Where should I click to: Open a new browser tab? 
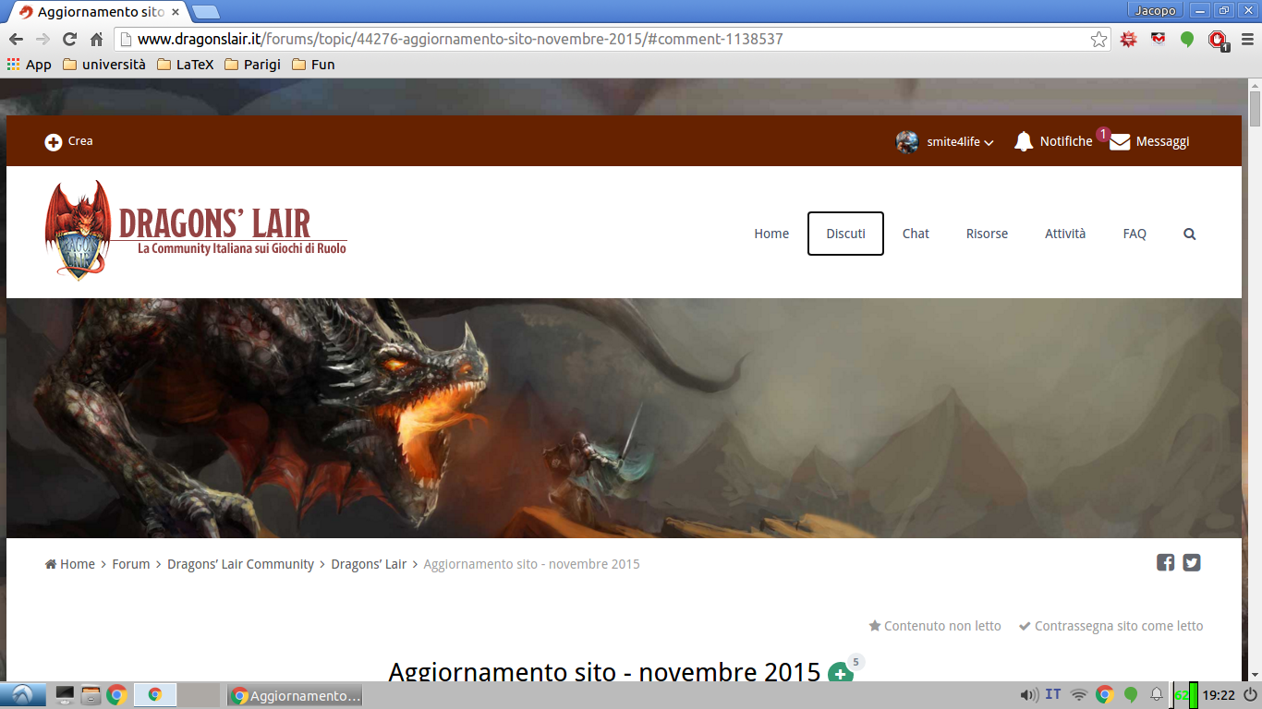(x=206, y=12)
